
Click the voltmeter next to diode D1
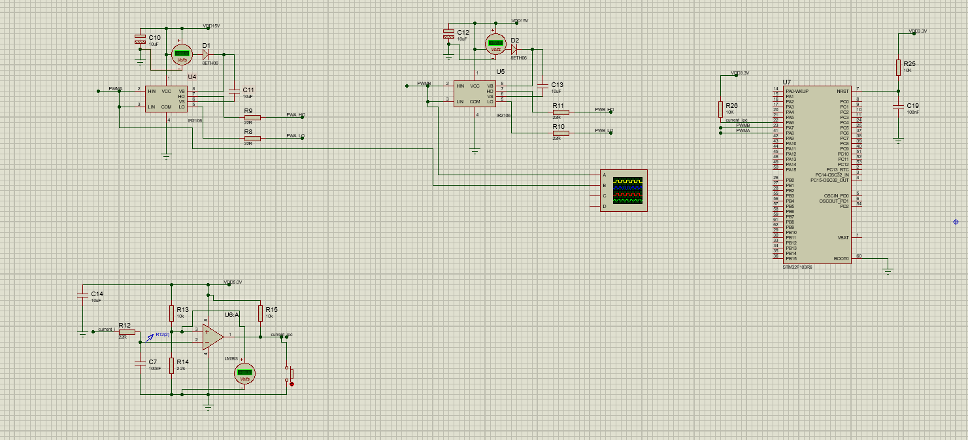(182, 55)
